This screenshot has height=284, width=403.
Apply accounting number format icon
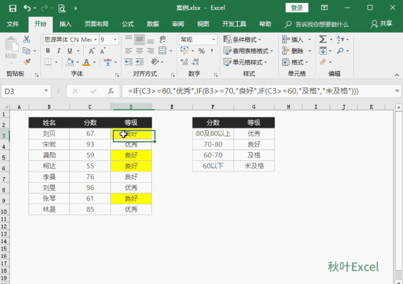point(184,50)
